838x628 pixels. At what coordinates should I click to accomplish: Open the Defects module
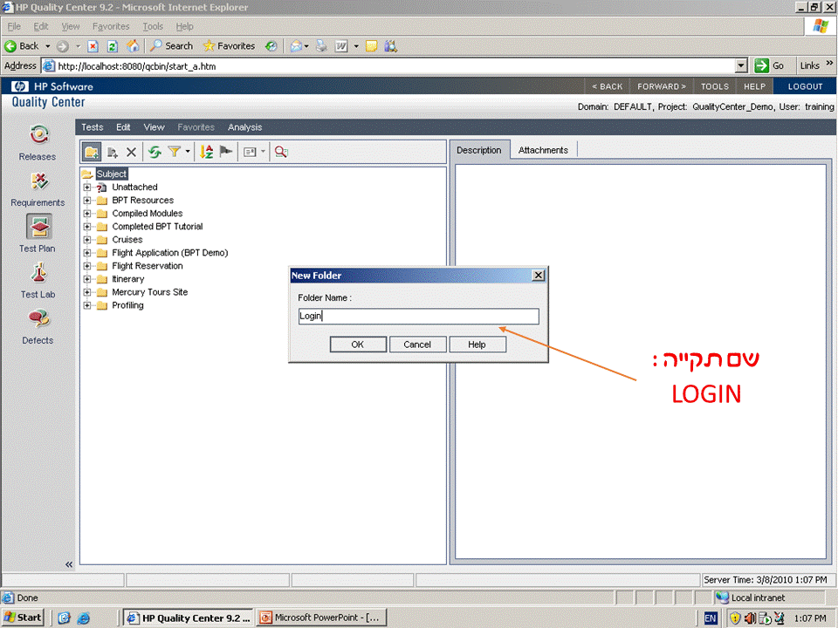click(38, 326)
